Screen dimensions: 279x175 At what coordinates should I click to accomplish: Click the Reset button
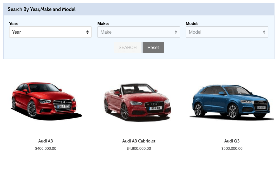pyautogui.click(x=153, y=47)
